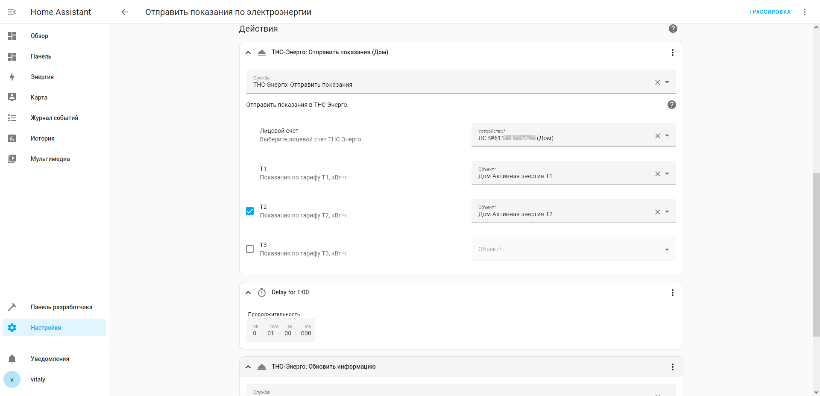820x396 pixels.
Task: Open История in the sidebar
Action: (55, 138)
